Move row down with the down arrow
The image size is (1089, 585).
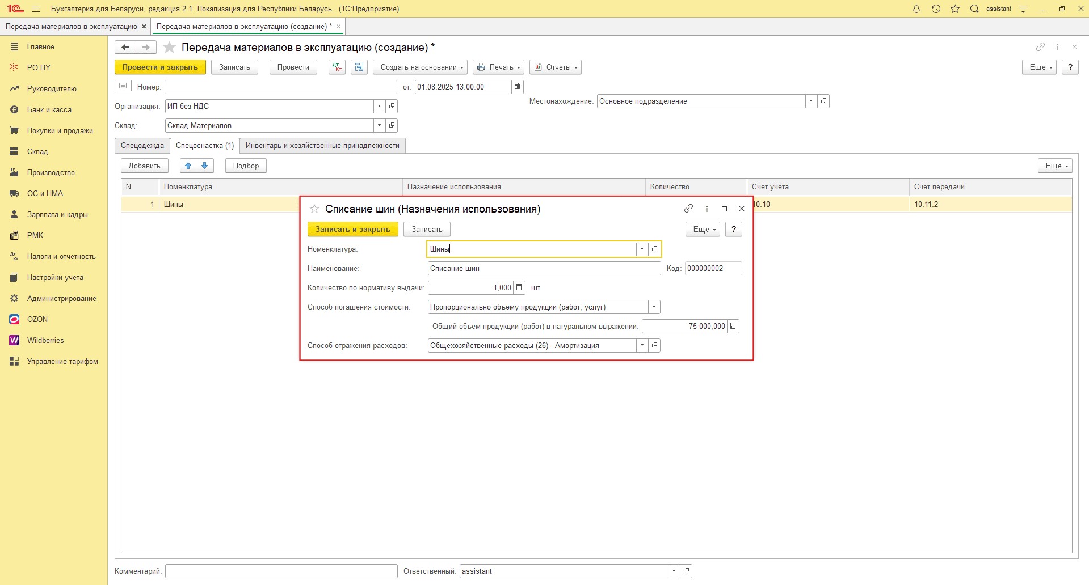[x=205, y=166]
